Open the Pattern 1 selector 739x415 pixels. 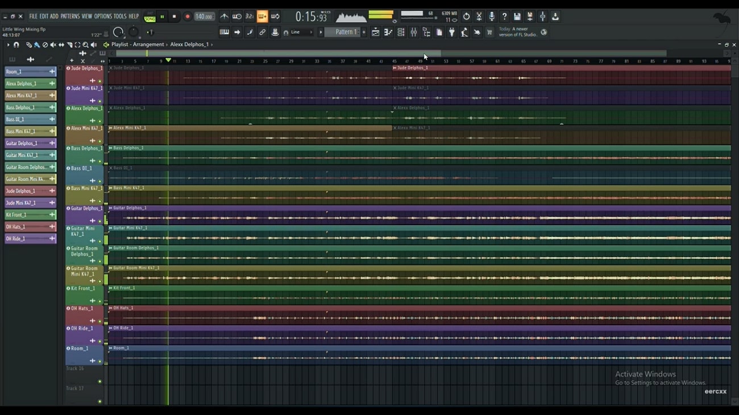click(343, 32)
